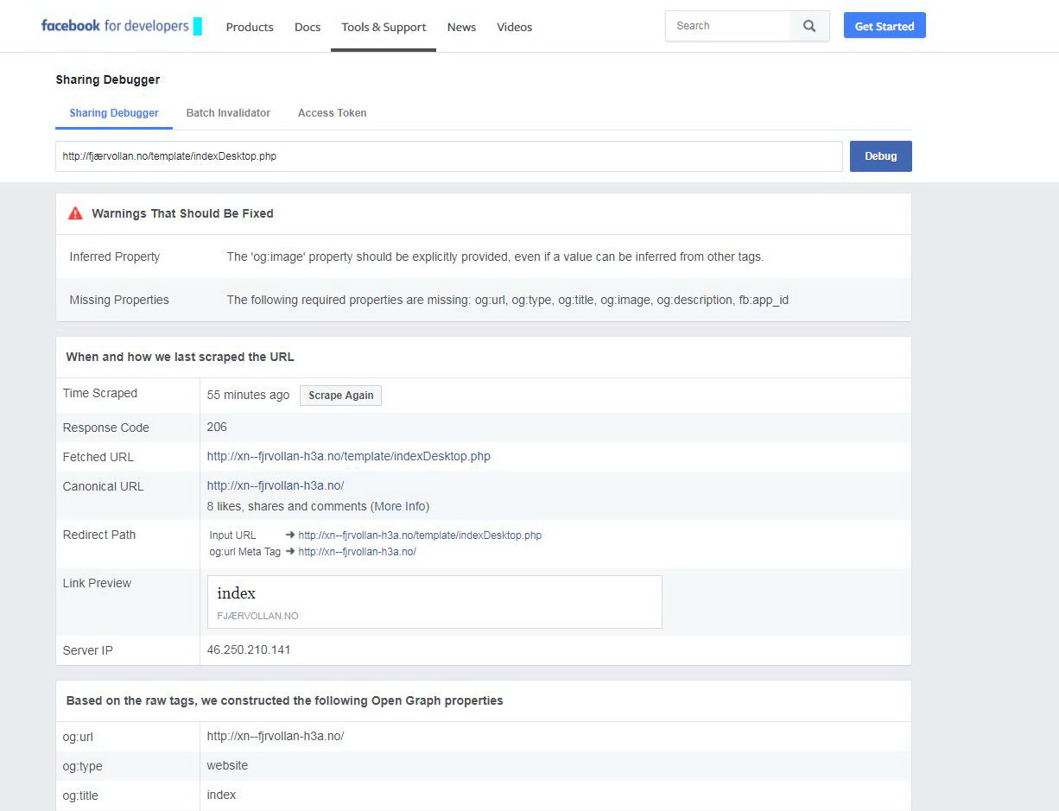The image size is (1059, 811).
Task: Switch to the Access Token tab
Action: pos(332,113)
